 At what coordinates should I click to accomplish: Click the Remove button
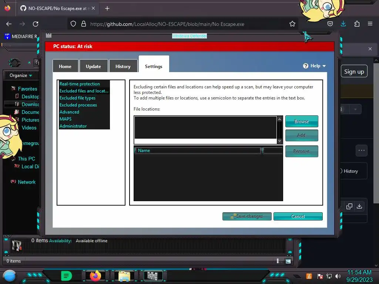[x=302, y=151]
